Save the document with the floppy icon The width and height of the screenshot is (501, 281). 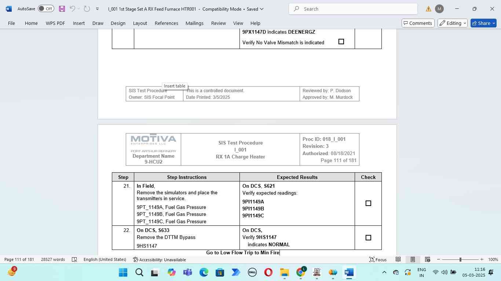pos(62,9)
